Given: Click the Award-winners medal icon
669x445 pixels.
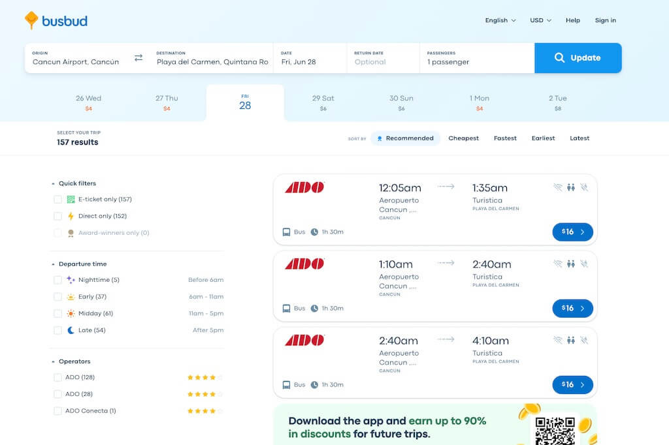Looking at the screenshot, I should pyautogui.click(x=71, y=233).
